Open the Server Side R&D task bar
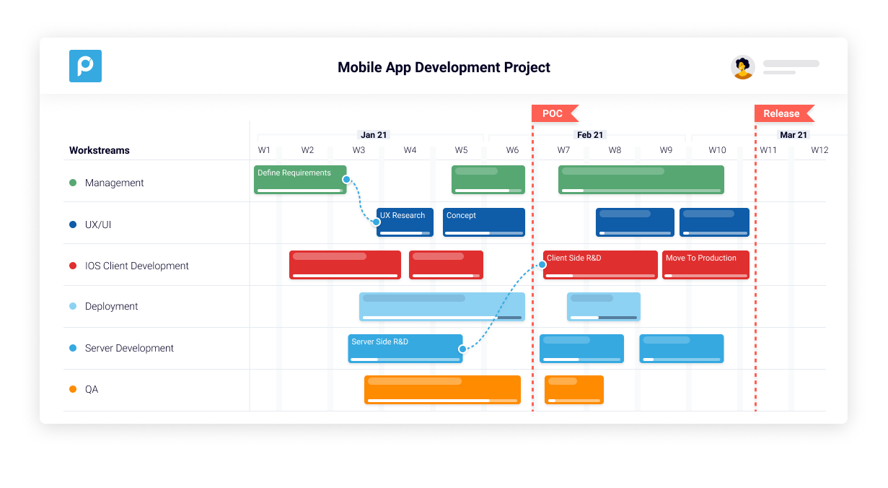Screen dimensions: 888x488 [405, 349]
